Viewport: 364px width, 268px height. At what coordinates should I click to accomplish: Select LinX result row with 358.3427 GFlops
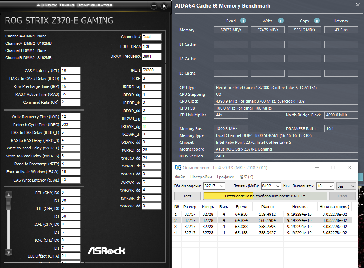(263, 232)
